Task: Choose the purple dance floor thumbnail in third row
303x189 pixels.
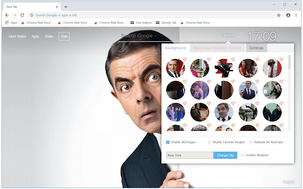Action: tap(176, 112)
